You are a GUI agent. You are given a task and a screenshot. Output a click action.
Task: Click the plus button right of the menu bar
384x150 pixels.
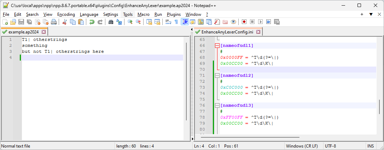click(x=362, y=14)
